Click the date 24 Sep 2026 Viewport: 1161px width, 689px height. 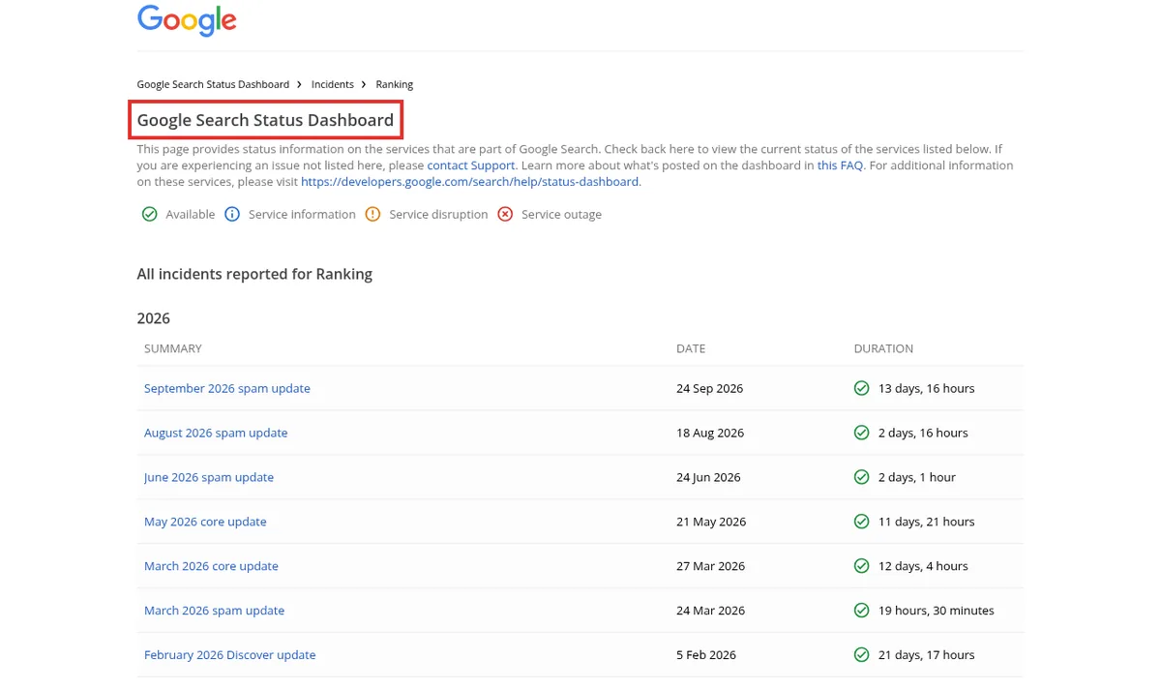tap(710, 388)
